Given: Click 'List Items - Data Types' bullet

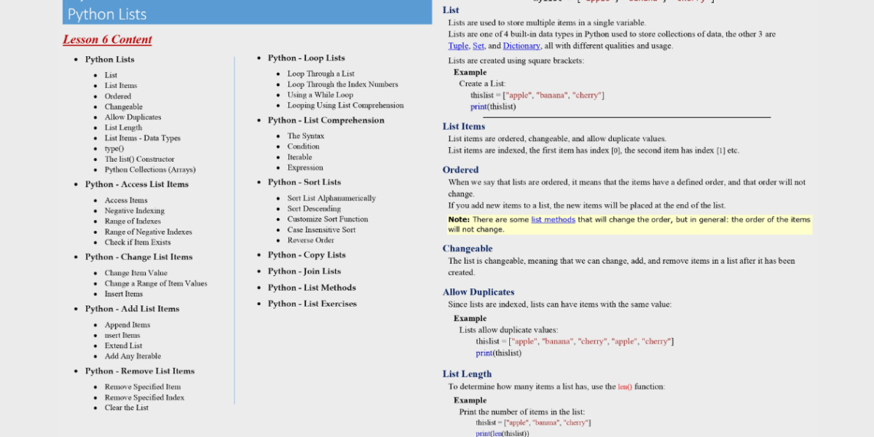Looking at the screenshot, I should tap(143, 138).
